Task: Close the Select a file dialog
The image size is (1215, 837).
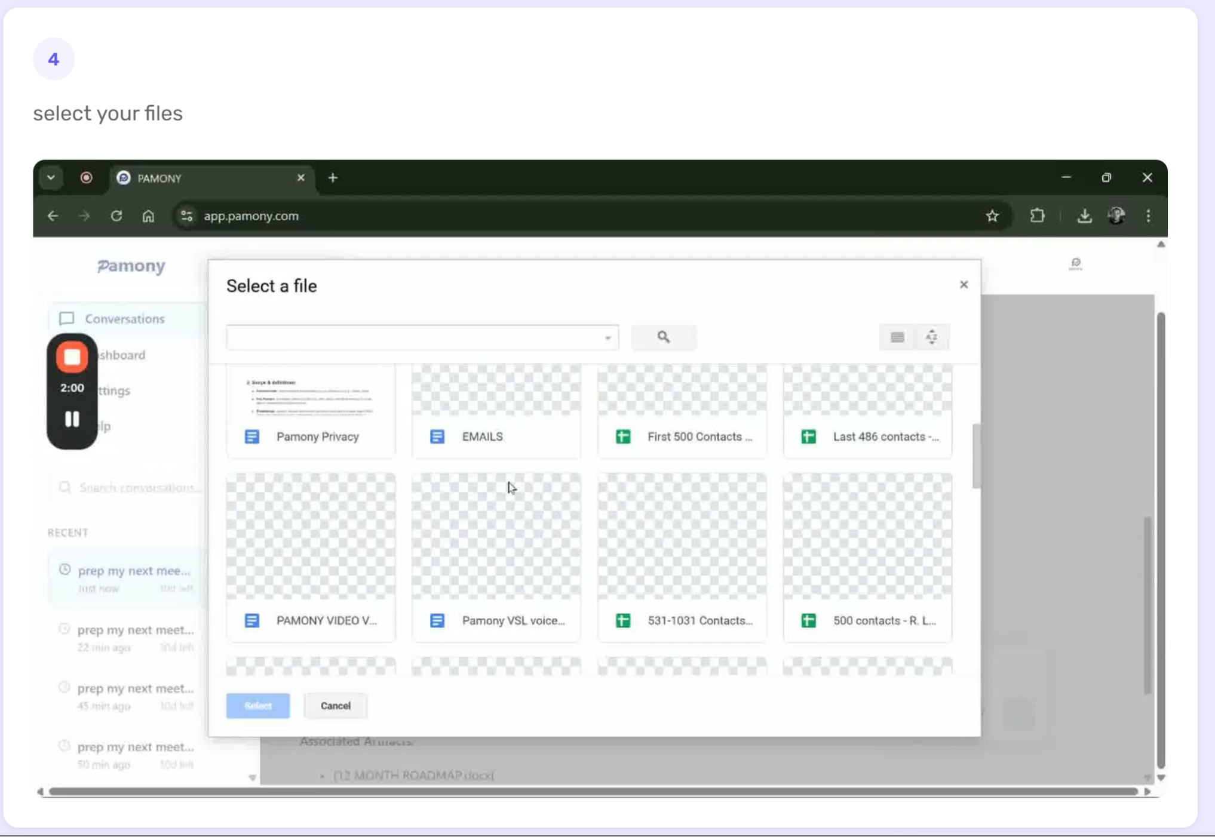Action: [964, 285]
